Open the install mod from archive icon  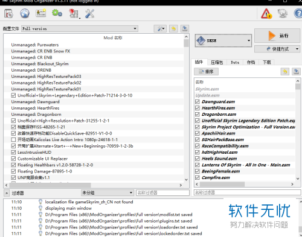point(8,13)
